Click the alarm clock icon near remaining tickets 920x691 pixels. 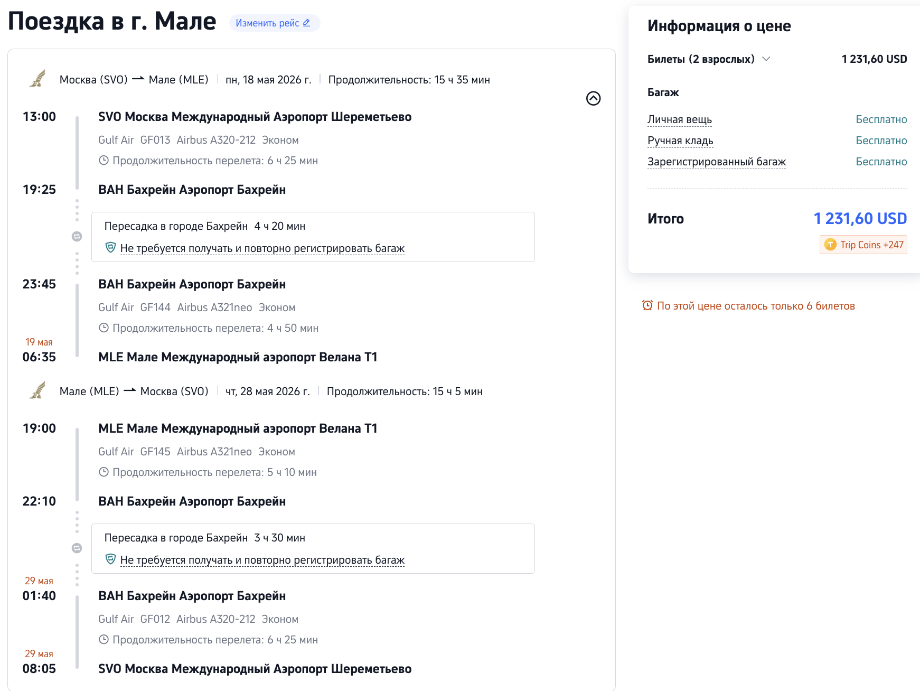point(647,305)
